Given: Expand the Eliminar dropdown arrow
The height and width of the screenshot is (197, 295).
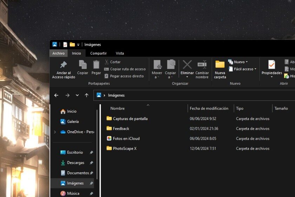Looking at the screenshot, I should coord(187,77).
